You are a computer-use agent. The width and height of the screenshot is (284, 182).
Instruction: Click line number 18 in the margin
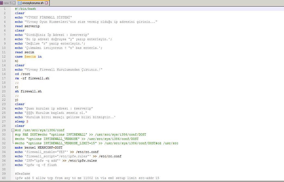click(4, 83)
